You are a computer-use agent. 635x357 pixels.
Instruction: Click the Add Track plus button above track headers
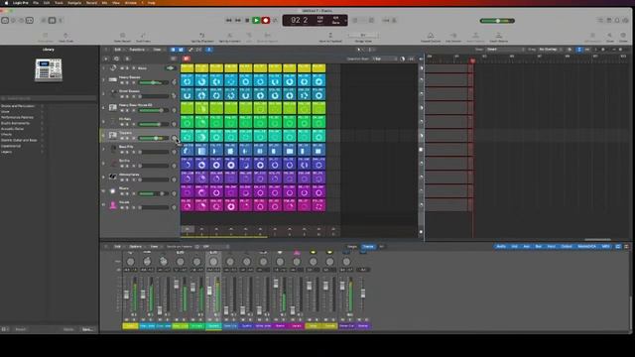106,59
